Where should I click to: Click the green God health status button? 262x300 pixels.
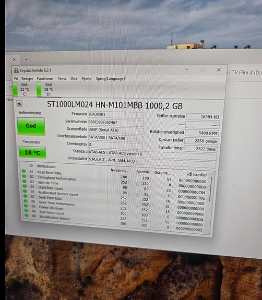[x=31, y=126]
